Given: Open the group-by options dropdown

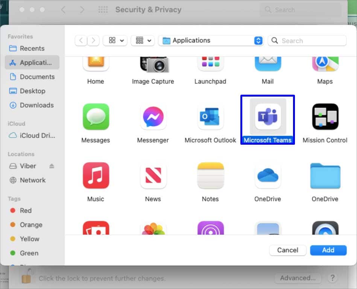Looking at the screenshot, I should click(143, 41).
